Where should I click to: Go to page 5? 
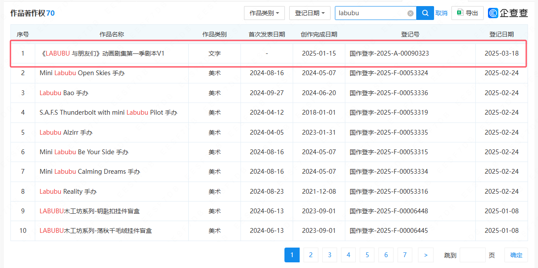(x=367, y=255)
